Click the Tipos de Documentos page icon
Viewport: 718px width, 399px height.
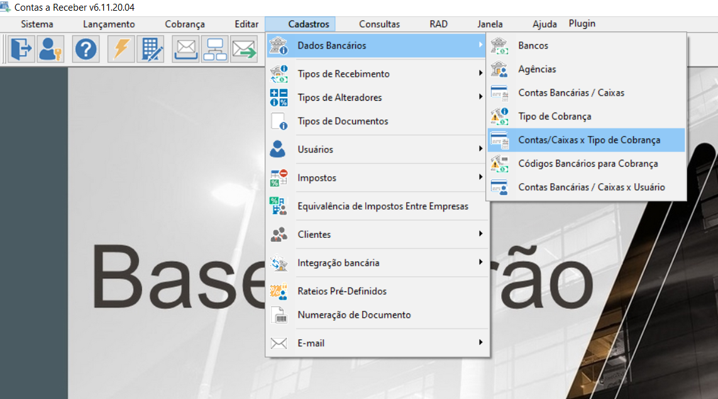tap(279, 121)
